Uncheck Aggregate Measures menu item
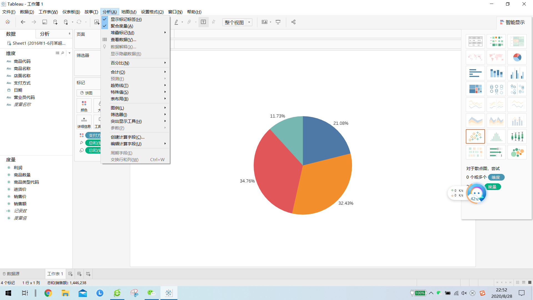533x300 pixels. [x=136, y=26]
